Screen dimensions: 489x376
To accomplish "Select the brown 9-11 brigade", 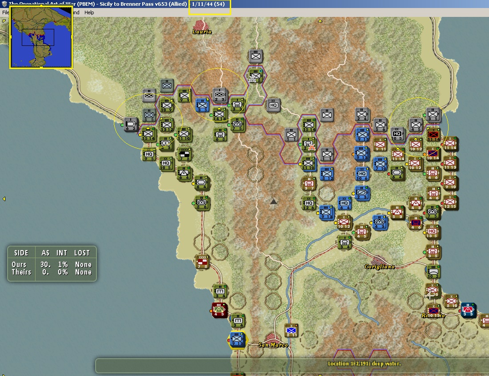I will point(380,145).
